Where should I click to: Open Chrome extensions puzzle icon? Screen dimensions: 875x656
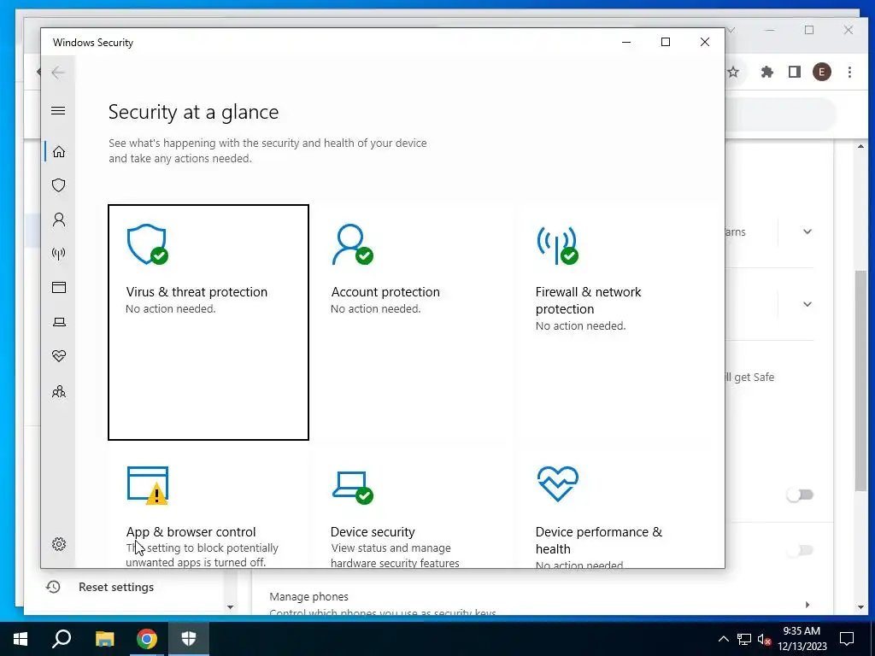point(767,72)
